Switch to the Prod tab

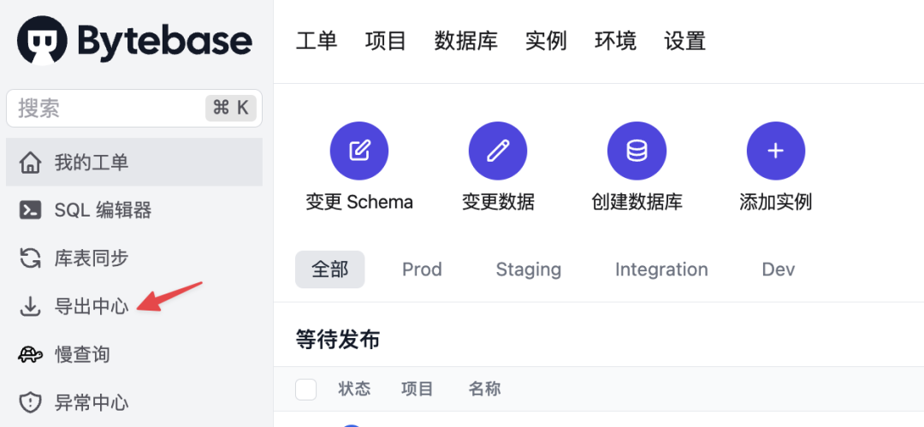click(x=422, y=270)
